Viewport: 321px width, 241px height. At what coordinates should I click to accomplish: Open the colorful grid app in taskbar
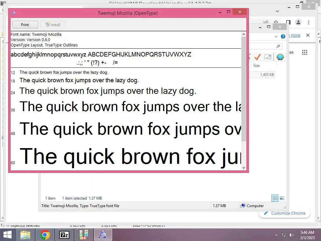coord(84,235)
